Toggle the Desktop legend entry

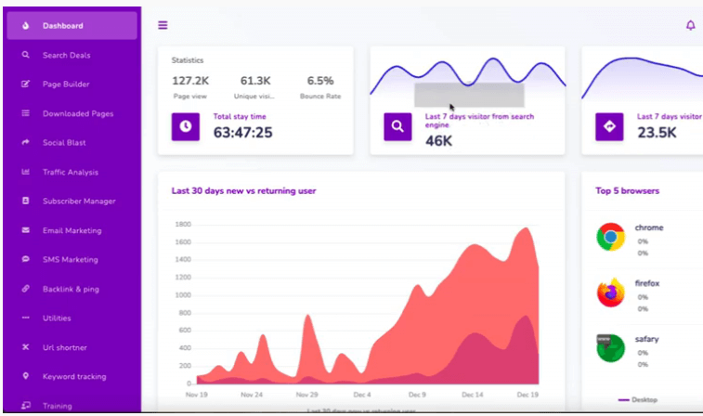click(x=638, y=399)
